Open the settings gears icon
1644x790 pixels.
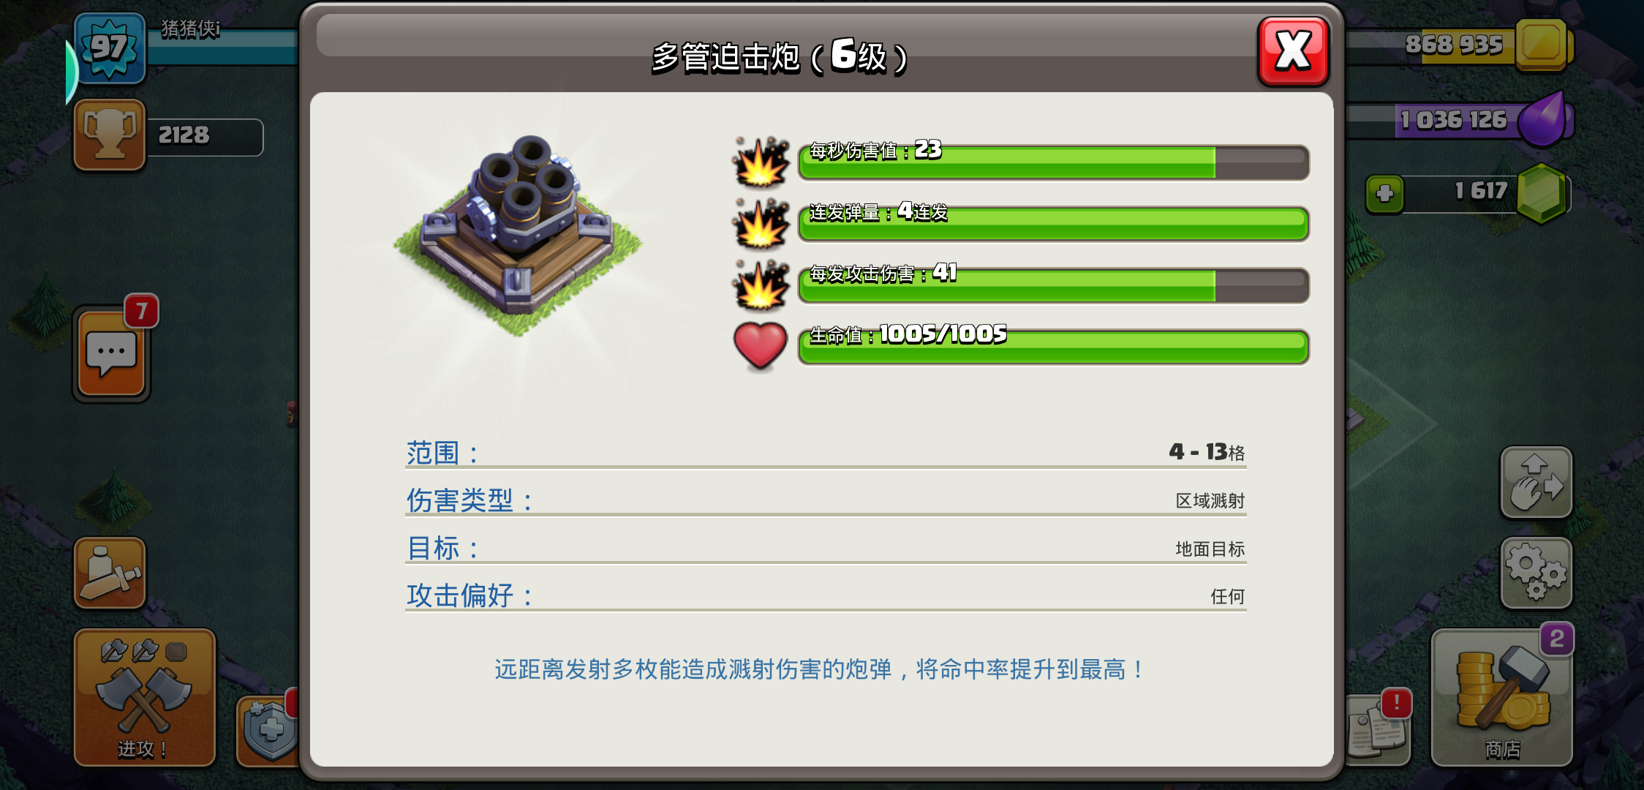click(x=1536, y=573)
